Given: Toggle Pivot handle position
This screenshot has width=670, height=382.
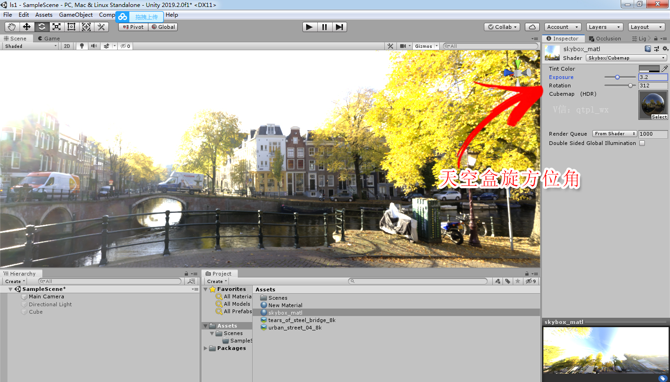Looking at the screenshot, I should coord(133,27).
